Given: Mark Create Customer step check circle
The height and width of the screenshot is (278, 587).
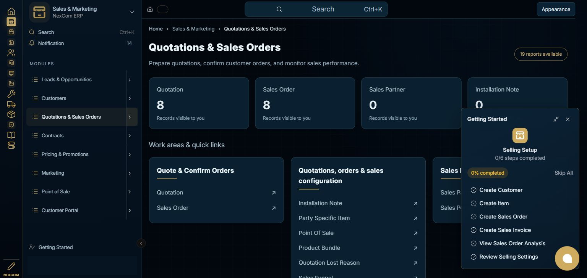Looking at the screenshot, I should 473,190.
